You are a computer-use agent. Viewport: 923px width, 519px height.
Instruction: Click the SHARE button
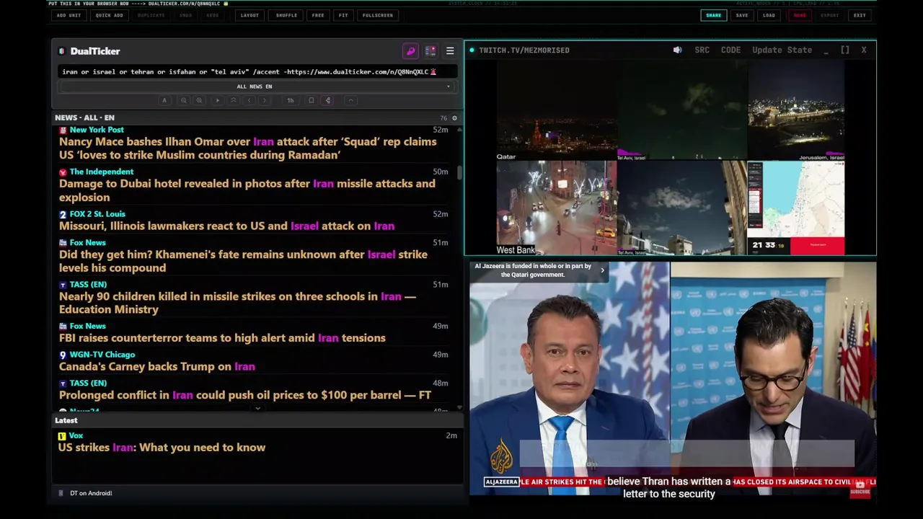713,15
